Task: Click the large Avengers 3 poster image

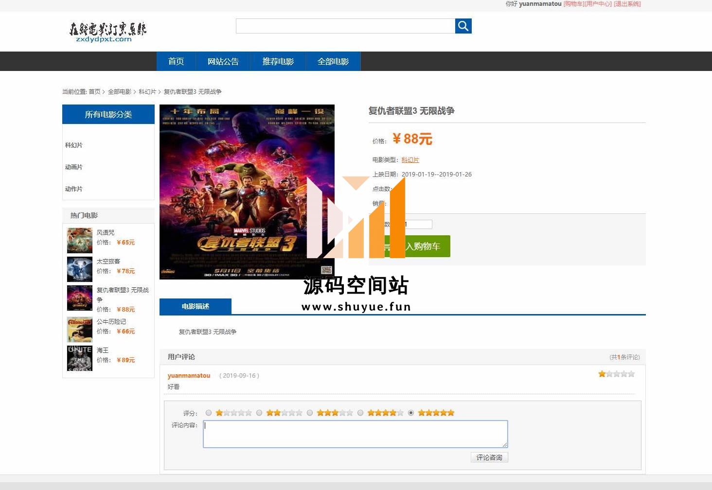Action: coord(247,192)
